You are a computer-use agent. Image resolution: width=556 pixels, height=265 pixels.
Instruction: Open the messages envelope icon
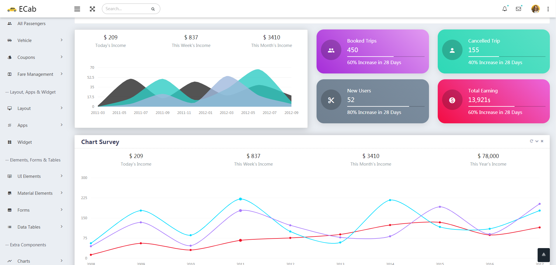519,9
